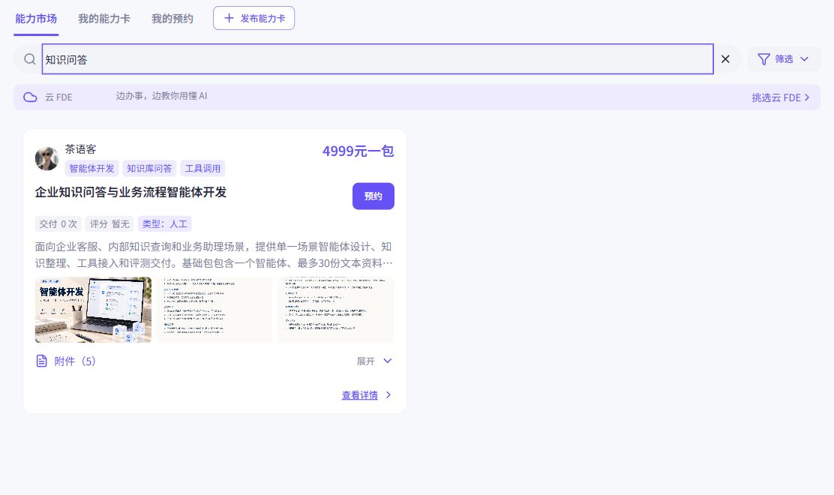Click the filter funnel icon
The width and height of the screenshot is (834, 495).
tap(763, 59)
